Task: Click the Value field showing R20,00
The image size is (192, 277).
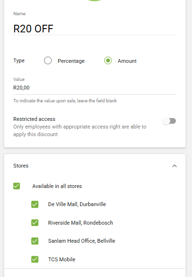Action: click(95, 88)
